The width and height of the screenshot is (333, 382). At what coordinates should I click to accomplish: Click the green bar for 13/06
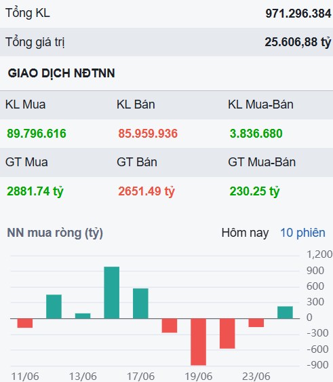(x=83, y=316)
